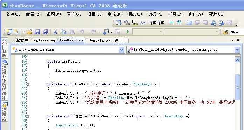The height and width of the screenshot is (130, 244).
Task: Open the 数据库资源管理器 side panel tab
Action: tap(5, 80)
